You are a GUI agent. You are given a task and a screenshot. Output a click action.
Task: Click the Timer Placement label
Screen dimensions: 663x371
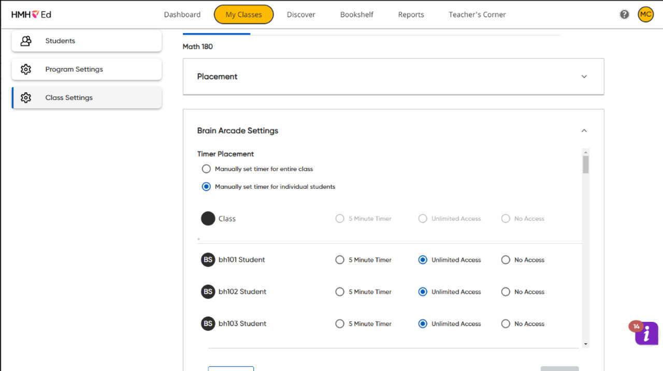pyautogui.click(x=225, y=154)
